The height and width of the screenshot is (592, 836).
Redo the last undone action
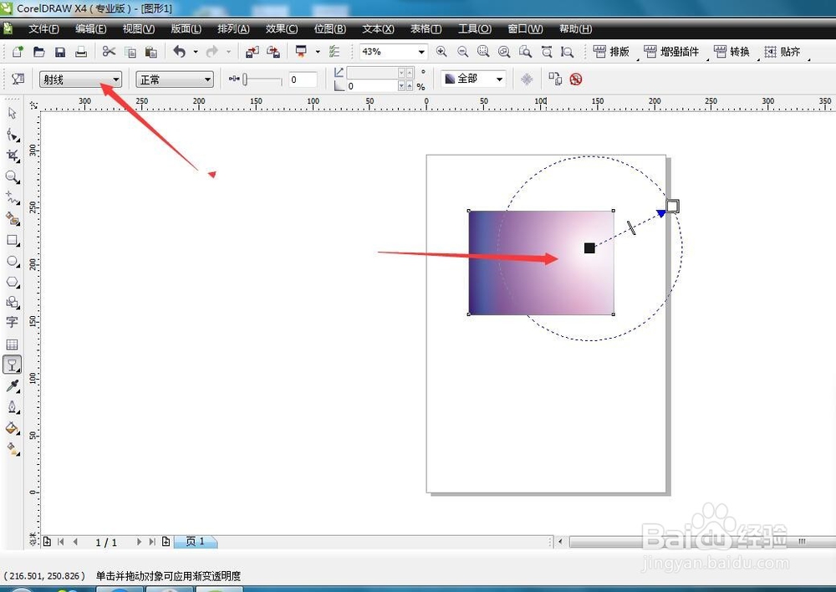(x=212, y=51)
